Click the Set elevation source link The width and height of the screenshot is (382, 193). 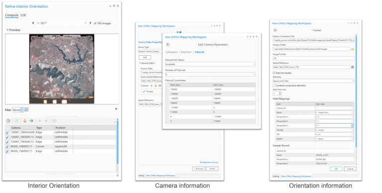[x=209, y=162]
